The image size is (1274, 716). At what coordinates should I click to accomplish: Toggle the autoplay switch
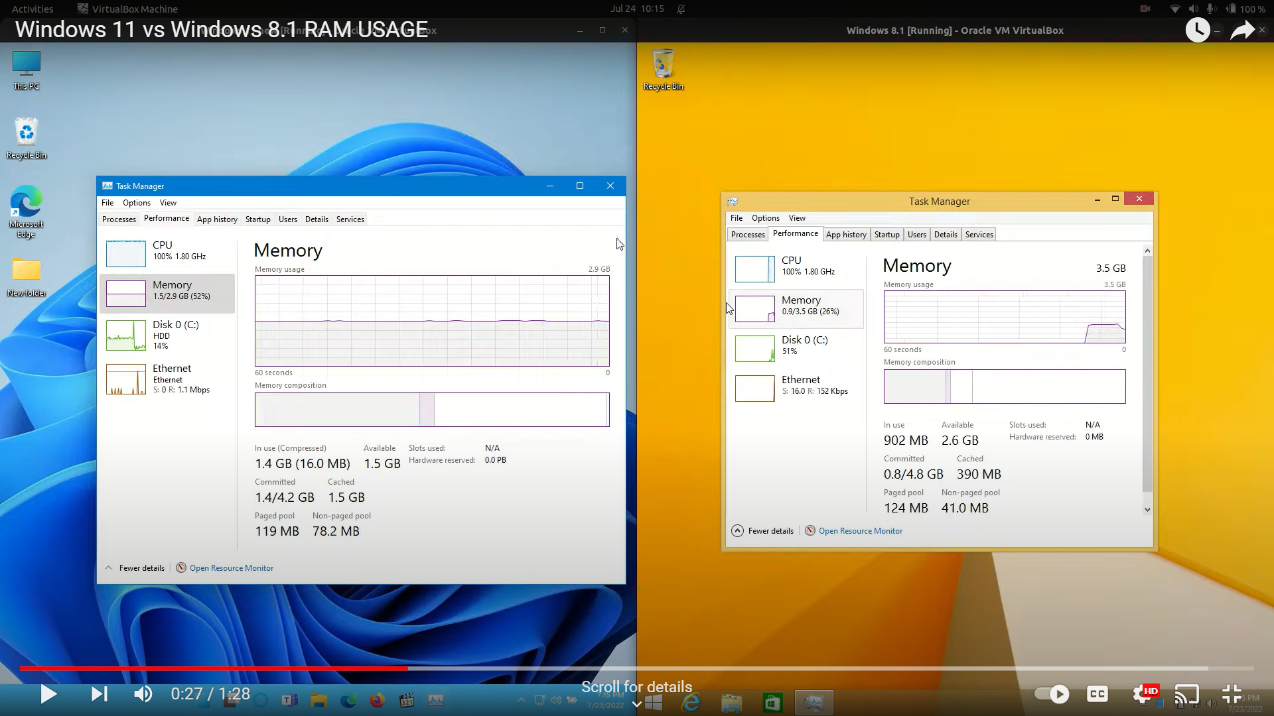(1052, 694)
